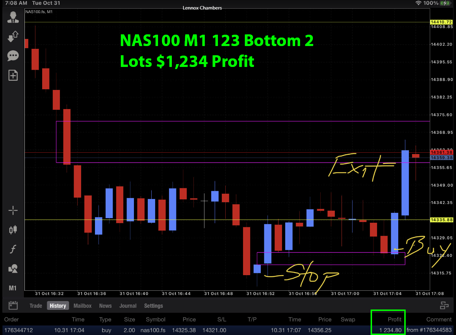Select the History tab
456x335 pixels.
point(58,306)
